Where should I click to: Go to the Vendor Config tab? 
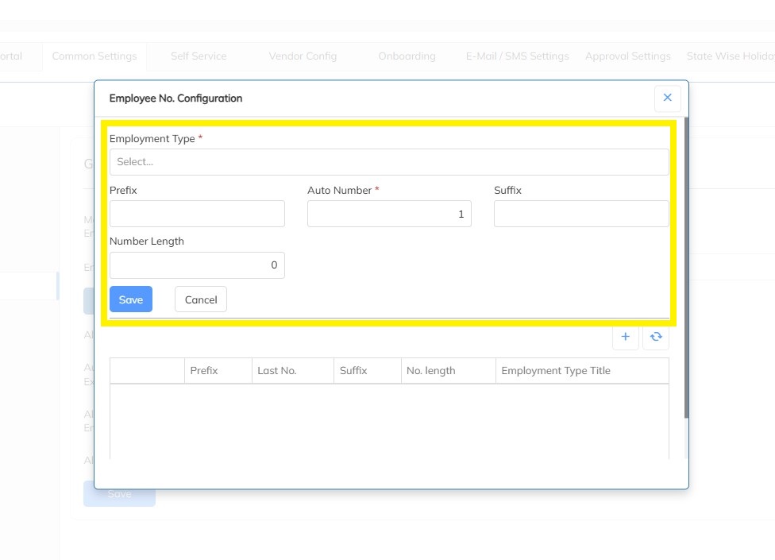coord(303,56)
